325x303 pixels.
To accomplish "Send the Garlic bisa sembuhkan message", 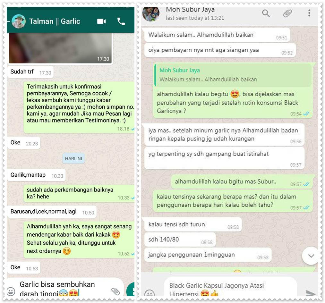I will pyautogui.click(x=131, y=290).
